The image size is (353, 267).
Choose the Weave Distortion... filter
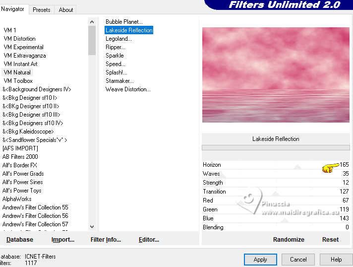click(x=128, y=89)
